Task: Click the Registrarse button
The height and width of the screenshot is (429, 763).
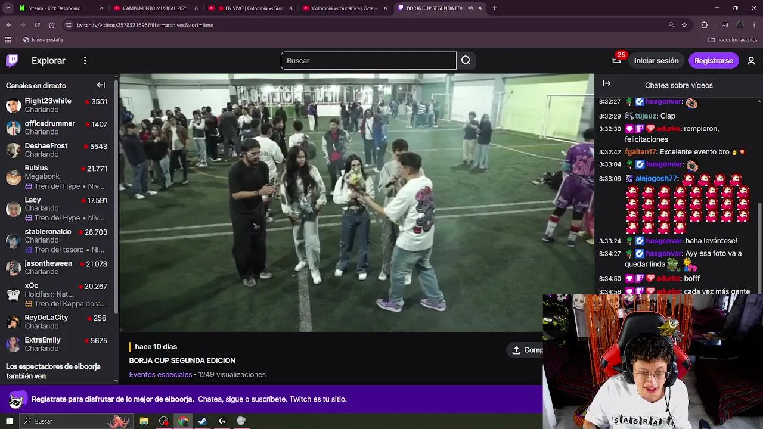Action: [714, 61]
